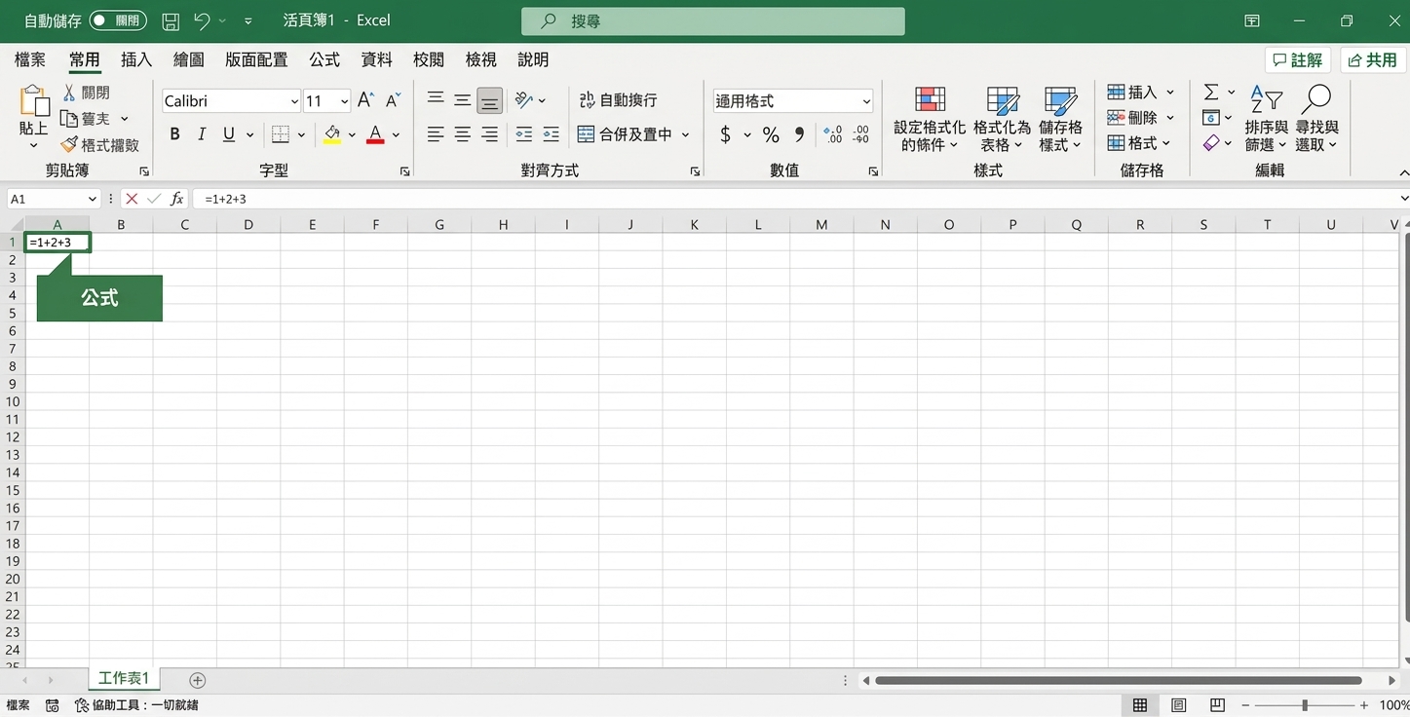Click the Save icon in title bar
This screenshot has height=717, width=1410.
tap(171, 20)
